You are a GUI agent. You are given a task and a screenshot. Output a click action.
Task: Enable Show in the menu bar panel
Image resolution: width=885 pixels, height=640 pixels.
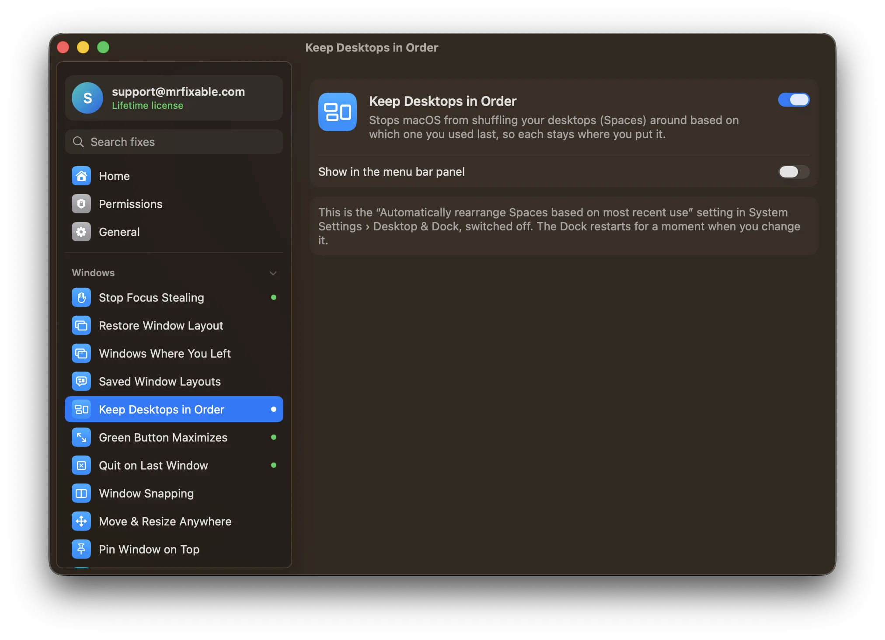794,172
